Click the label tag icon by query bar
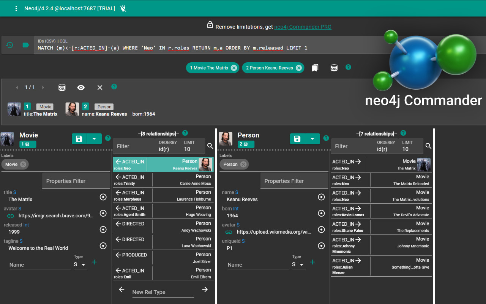The width and height of the screenshot is (486, 304). point(26,45)
